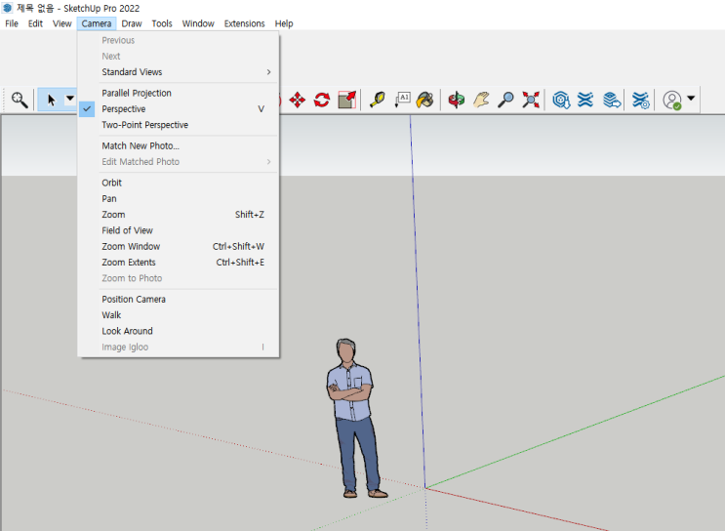Image resolution: width=725 pixels, height=531 pixels.
Task: Toggle the checked Perspective option
Action: 179,109
